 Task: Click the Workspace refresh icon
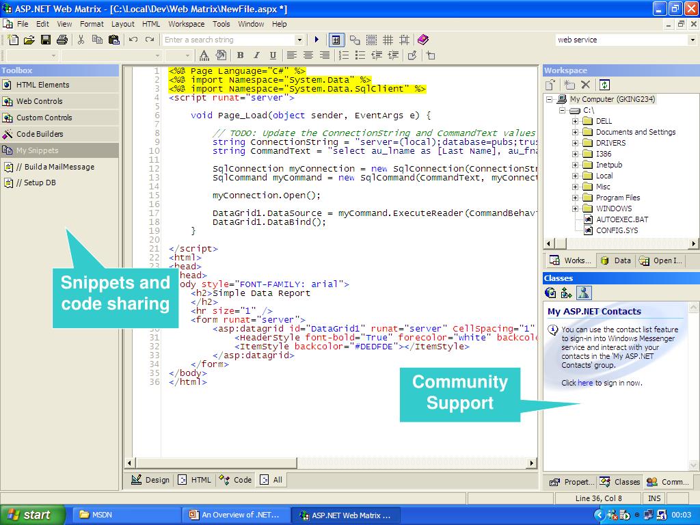click(x=604, y=85)
